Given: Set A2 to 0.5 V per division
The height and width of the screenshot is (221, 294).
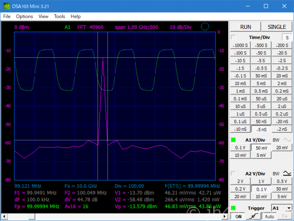Looking at the screenshot, I should pyautogui.click(x=282, y=181).
